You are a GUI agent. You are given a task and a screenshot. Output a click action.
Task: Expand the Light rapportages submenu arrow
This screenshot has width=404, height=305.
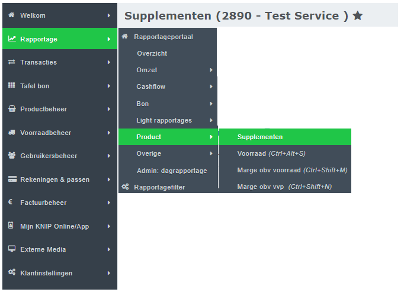211,121
